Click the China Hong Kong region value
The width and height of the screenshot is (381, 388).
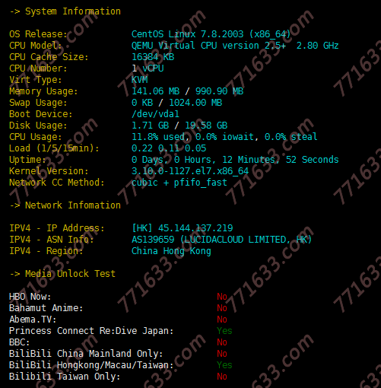pos(171,251)
